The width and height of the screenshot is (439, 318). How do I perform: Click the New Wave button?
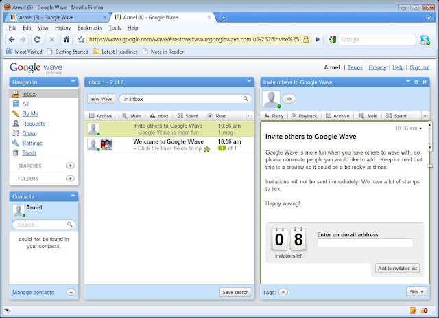tap(101, 99)
